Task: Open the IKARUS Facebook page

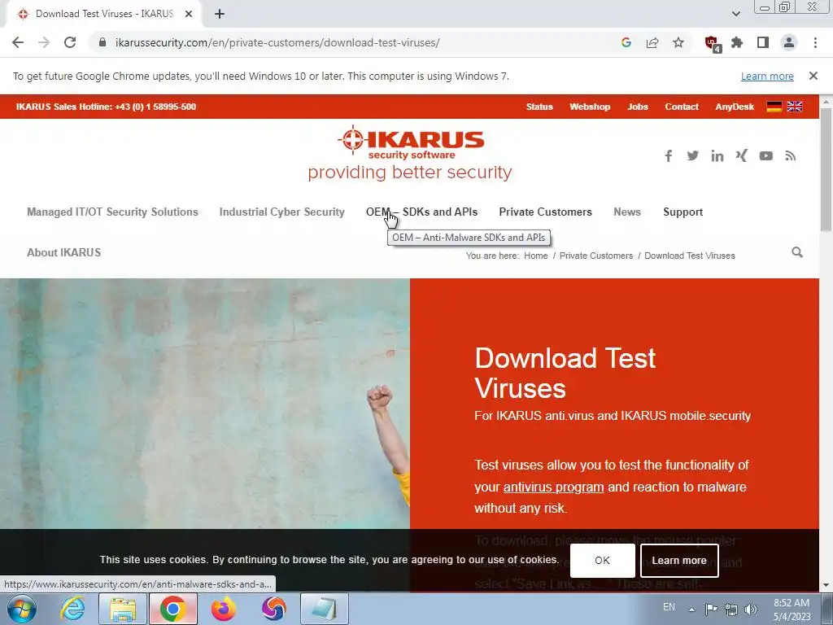Action: point(669,155)
